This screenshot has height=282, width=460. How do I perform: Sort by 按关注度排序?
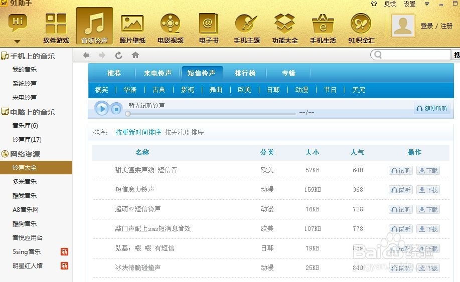[184, 132]
